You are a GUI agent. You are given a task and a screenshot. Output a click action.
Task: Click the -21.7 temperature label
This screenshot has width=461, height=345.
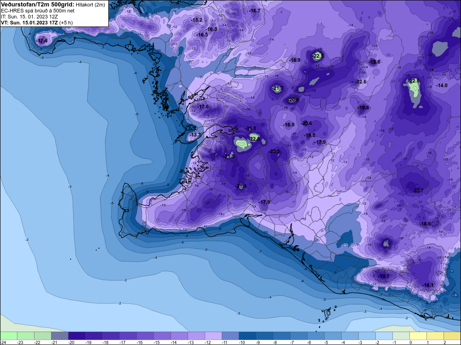click(277, 88)
